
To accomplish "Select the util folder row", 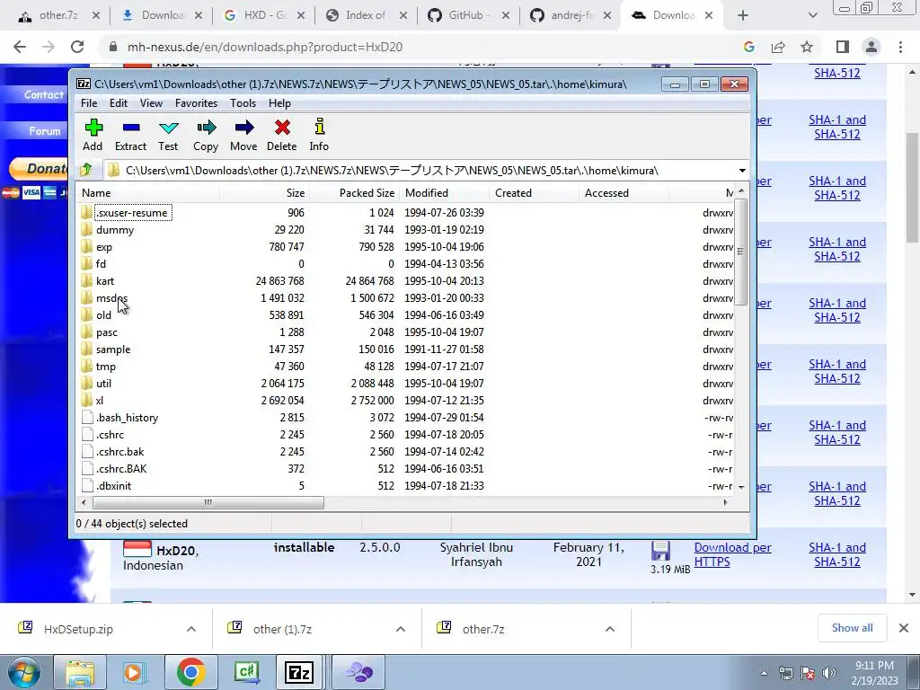I will coord(406,384).
